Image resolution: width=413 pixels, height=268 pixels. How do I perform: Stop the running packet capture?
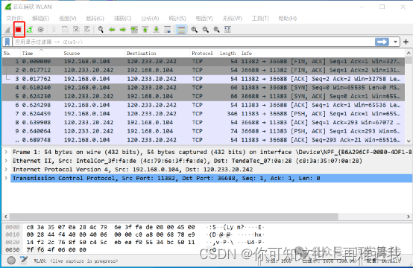[19, 30]
